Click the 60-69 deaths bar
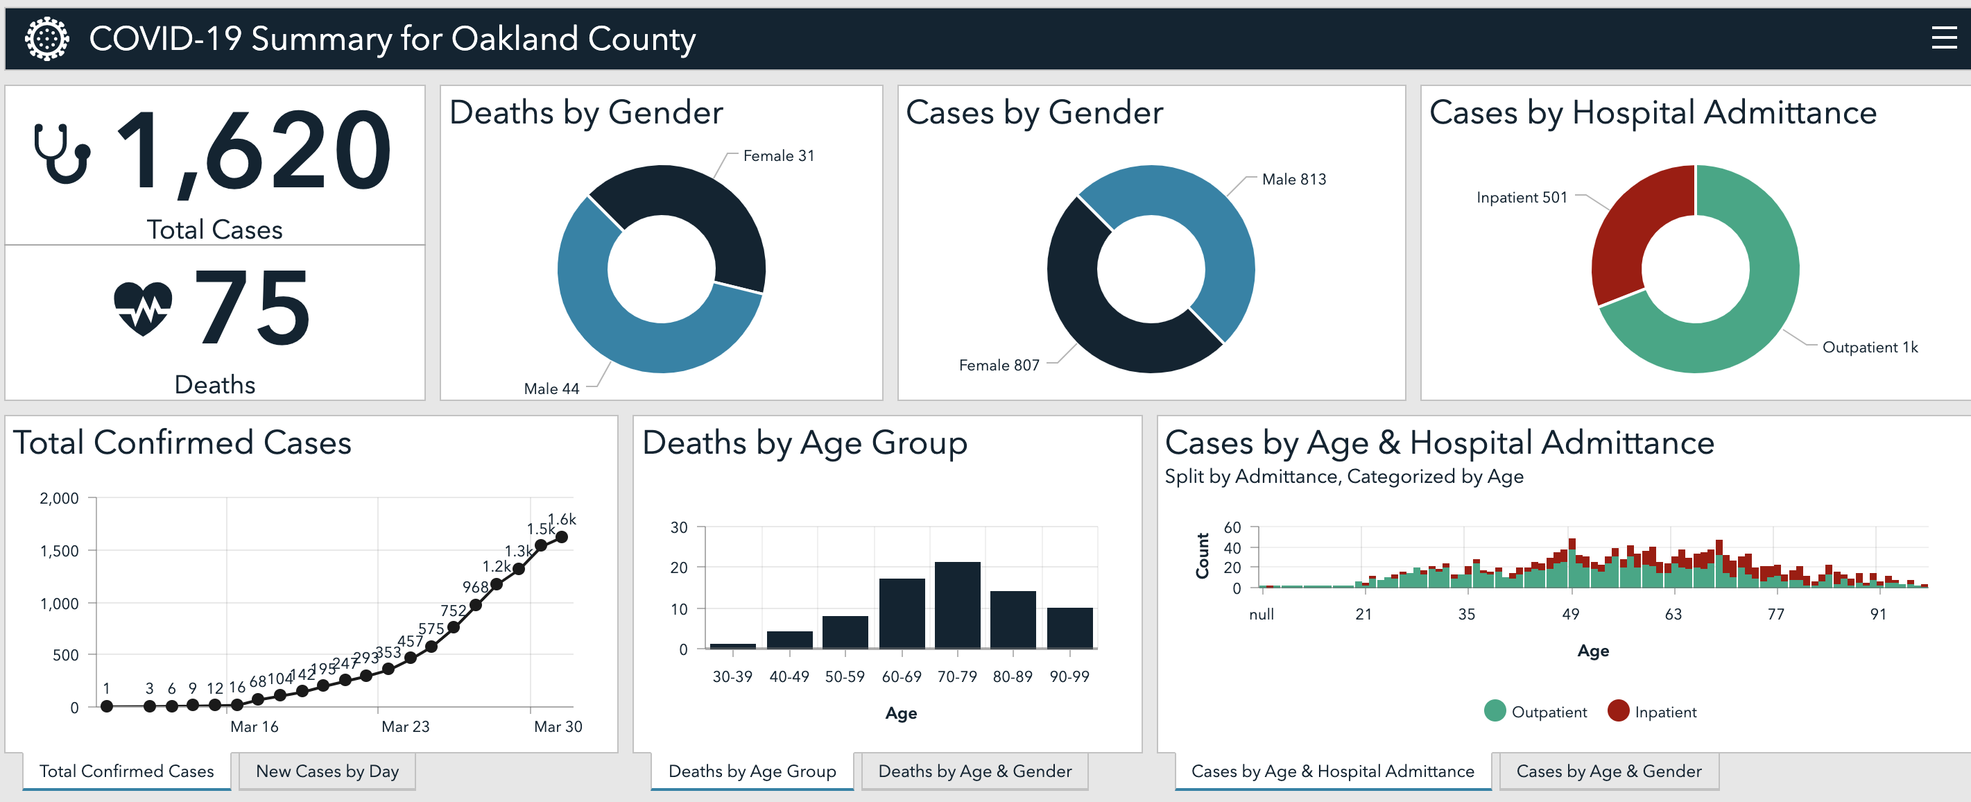This screenshot has width=1971, height=802. (902, 613)
